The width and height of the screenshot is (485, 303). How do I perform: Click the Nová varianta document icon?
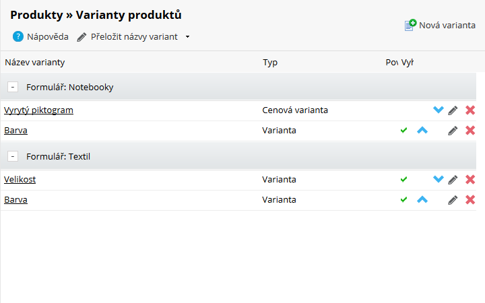pos(410,25)
